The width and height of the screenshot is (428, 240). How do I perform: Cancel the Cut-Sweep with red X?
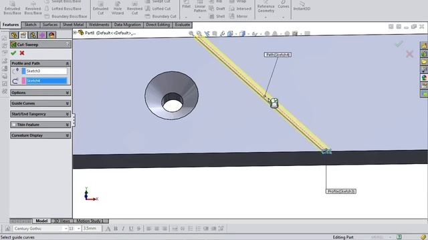pyautogui.click(x=22, y=53)
